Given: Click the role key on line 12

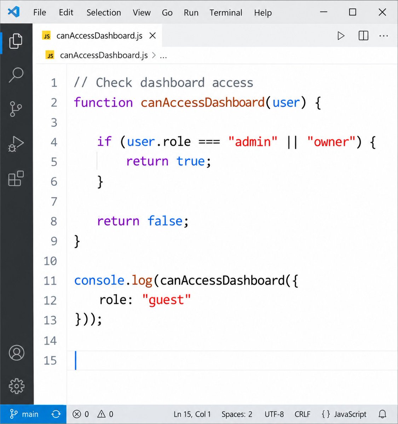Looking at the screenshot, I should click(x=113, y=300).
